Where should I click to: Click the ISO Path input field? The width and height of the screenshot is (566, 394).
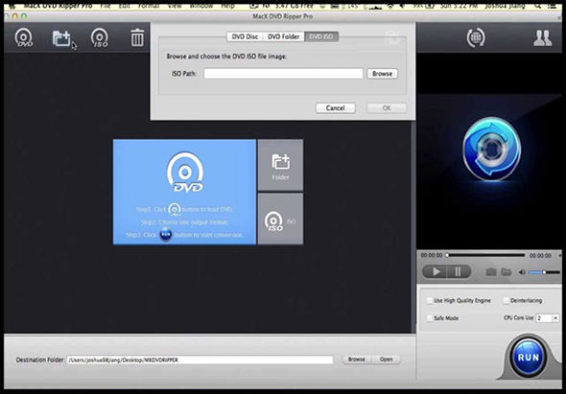pos(283,74)
